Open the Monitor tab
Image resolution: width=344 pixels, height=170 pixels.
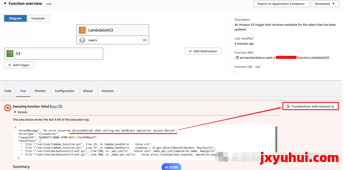coord(40,91)
